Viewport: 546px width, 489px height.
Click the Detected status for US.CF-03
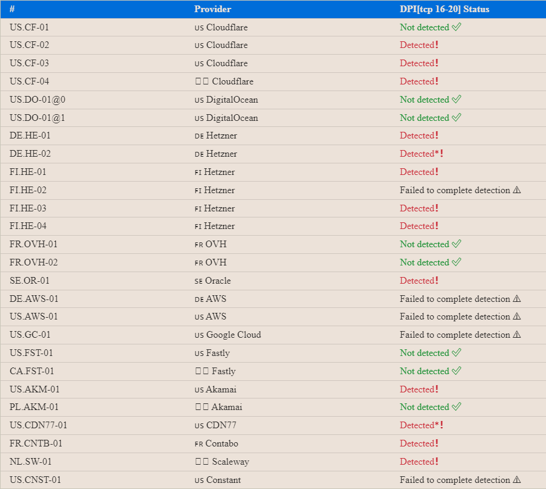(419, 63)
